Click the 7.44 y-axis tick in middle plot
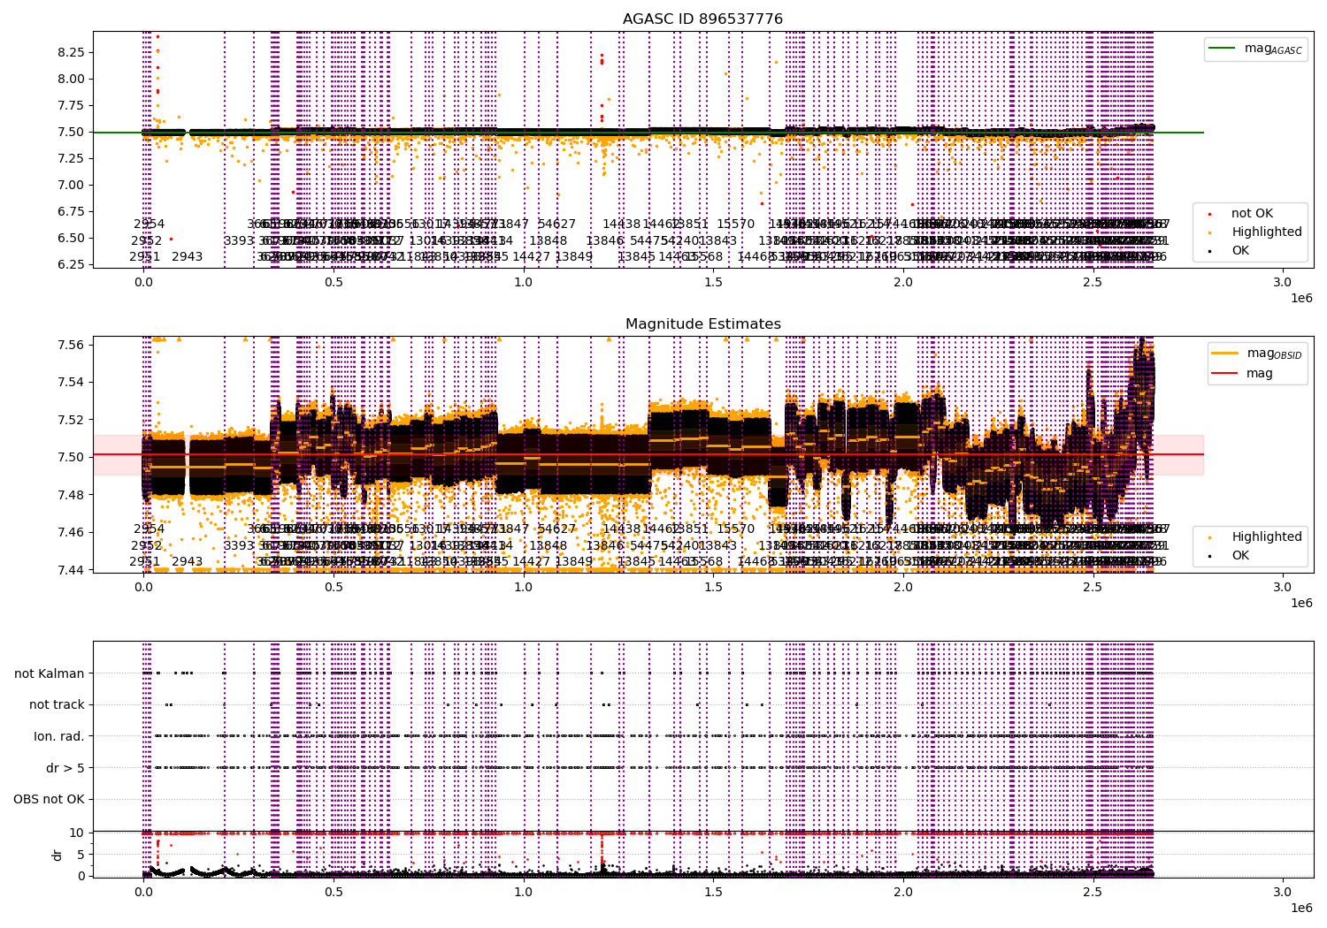1327x928 pixels. 71,570
